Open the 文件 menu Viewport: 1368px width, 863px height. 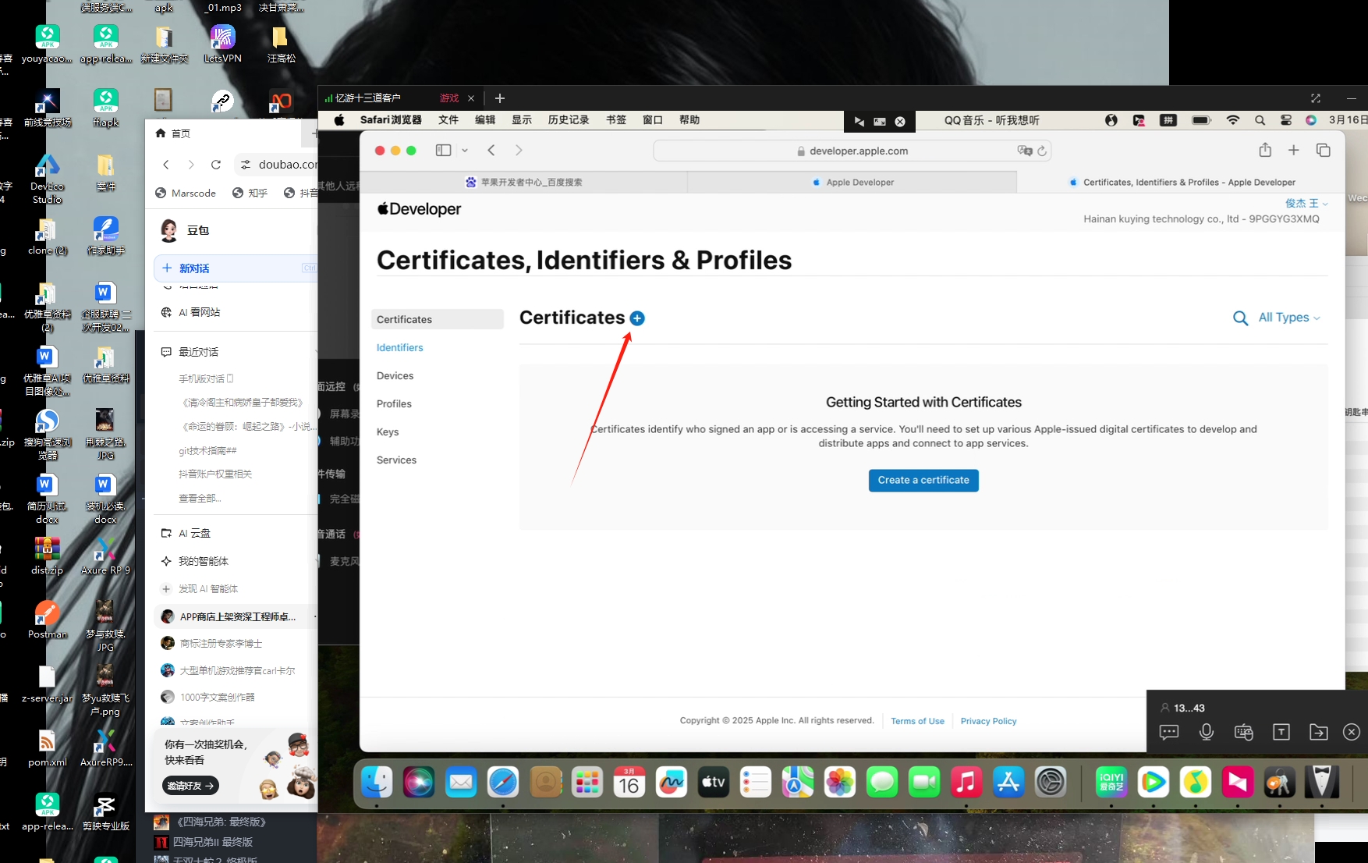pos(448,120)
